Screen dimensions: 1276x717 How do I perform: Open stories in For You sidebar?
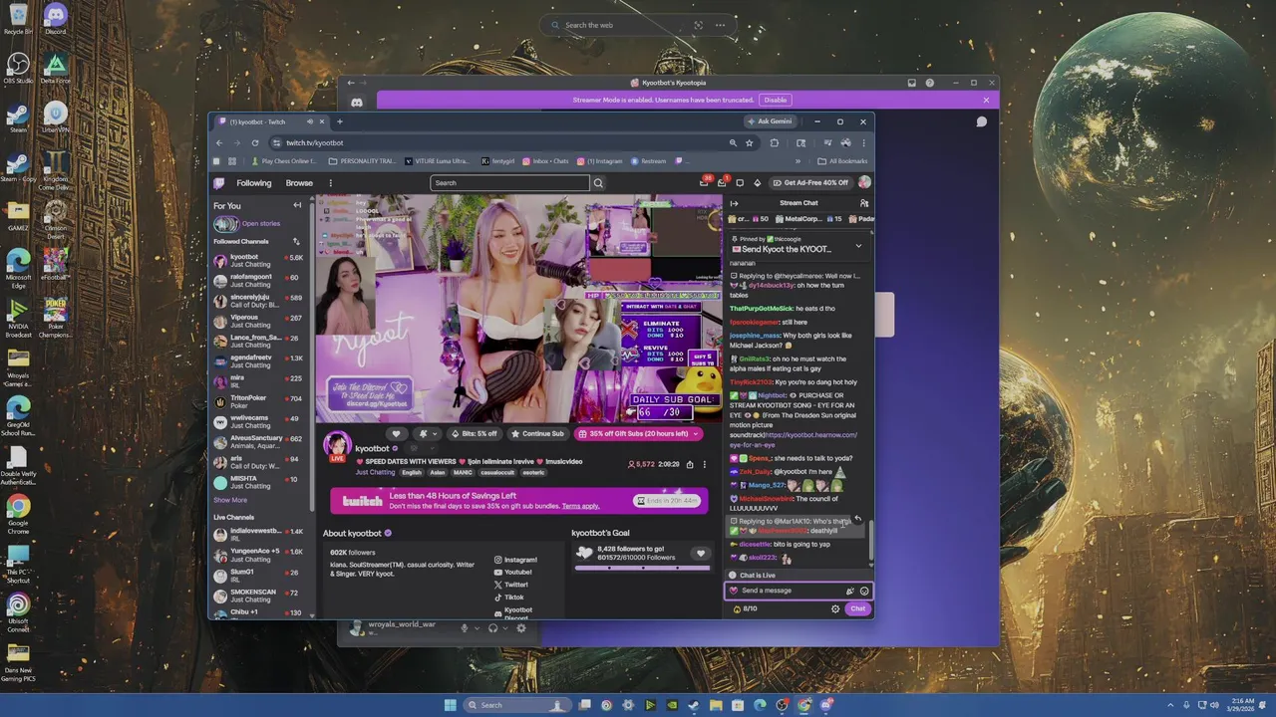click(x=249, y=224)
